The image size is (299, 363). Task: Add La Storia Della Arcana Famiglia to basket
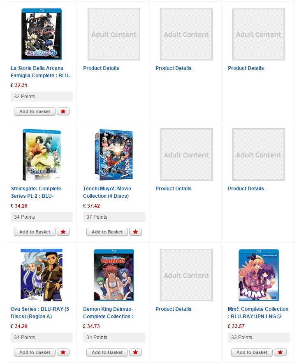point(35,111)
